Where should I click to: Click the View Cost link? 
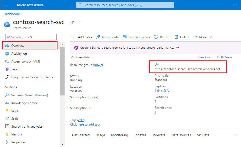(x=204, y=57)
